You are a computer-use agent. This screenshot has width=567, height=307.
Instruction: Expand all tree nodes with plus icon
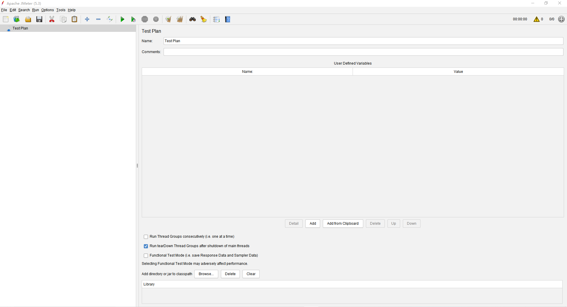pos(87,19)
